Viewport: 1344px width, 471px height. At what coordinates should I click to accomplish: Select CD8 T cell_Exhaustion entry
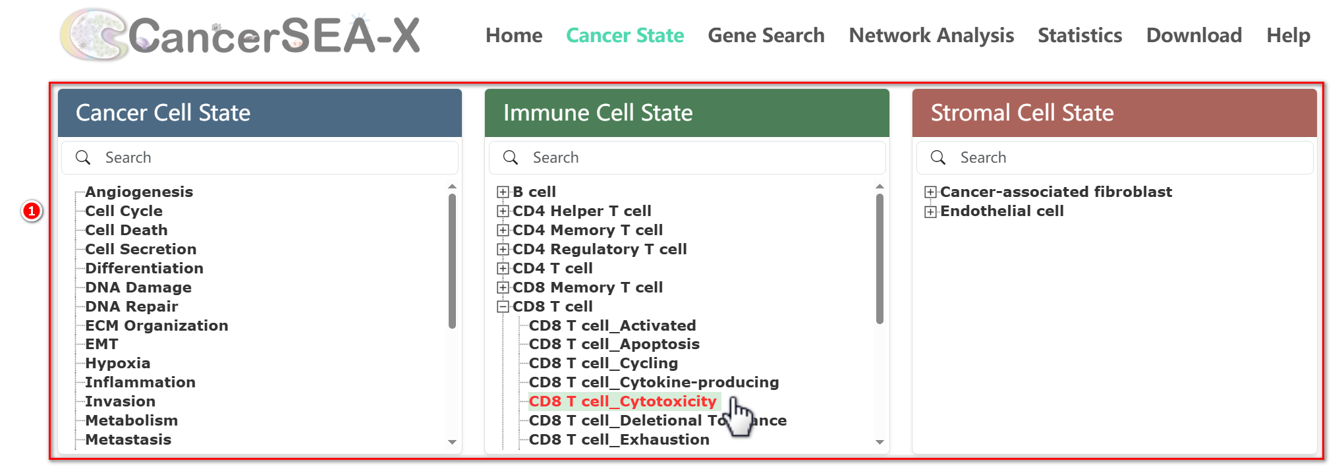619,440
